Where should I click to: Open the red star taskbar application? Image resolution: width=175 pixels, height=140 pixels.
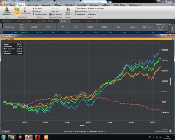[x=37, y=137]
